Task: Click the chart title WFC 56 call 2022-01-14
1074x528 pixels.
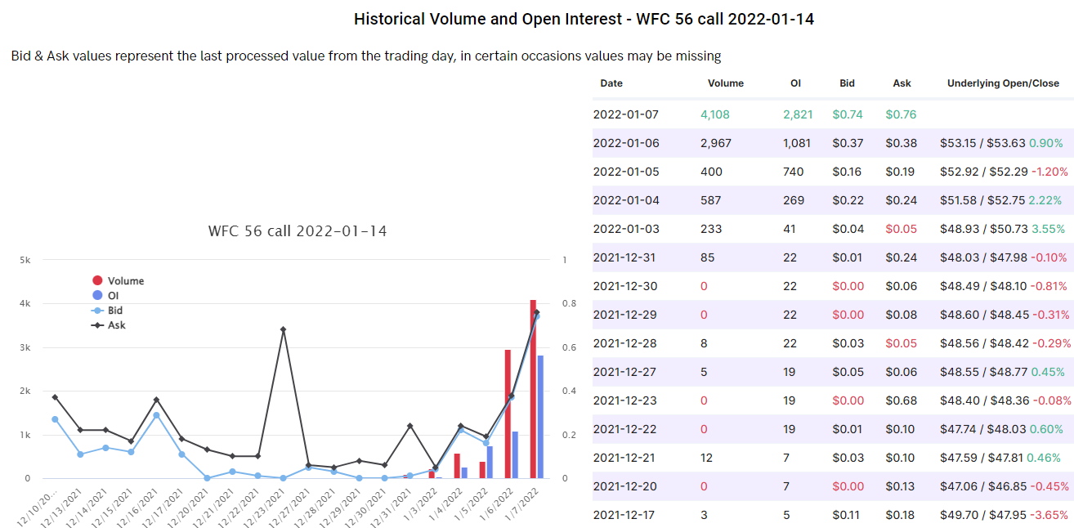Action: click(x=298, y=231)
